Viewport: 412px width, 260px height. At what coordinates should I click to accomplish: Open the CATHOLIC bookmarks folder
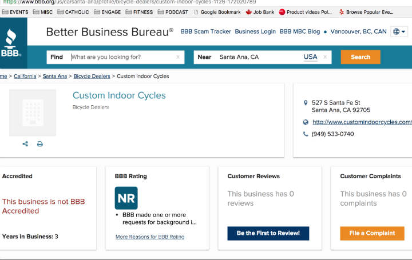click(x=73, y=12)
